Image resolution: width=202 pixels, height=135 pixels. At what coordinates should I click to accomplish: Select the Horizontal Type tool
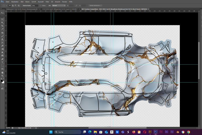tap(2, 62)
